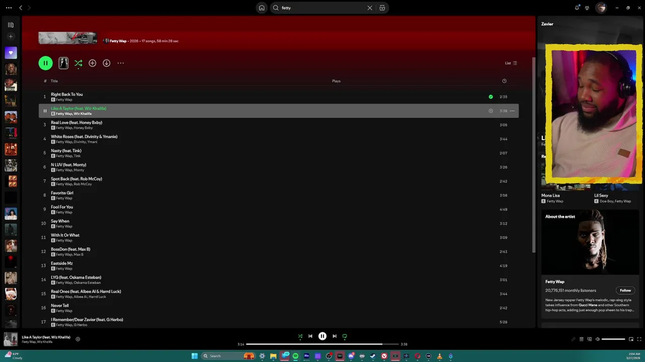Image resolution: width=645 pixels, height=362 pixels.
Task: Open Spotify from the Windows taskbar
Action: coord(295,356)
